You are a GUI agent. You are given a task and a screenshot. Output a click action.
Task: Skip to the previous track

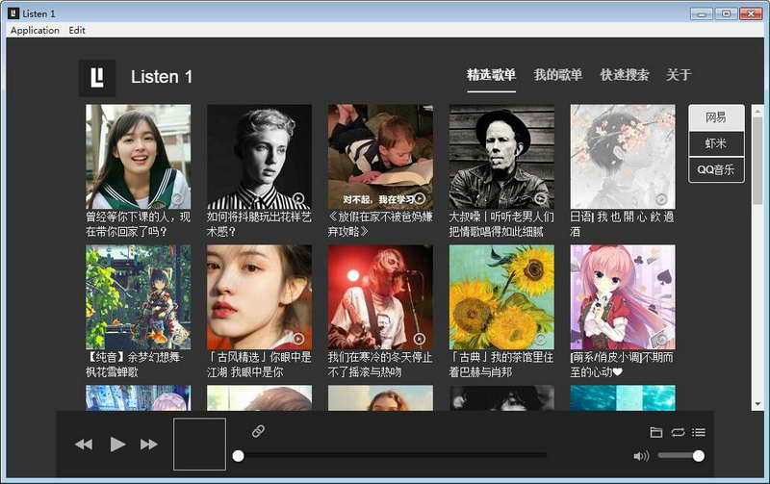pyautogui.click(x=84, y=445)
